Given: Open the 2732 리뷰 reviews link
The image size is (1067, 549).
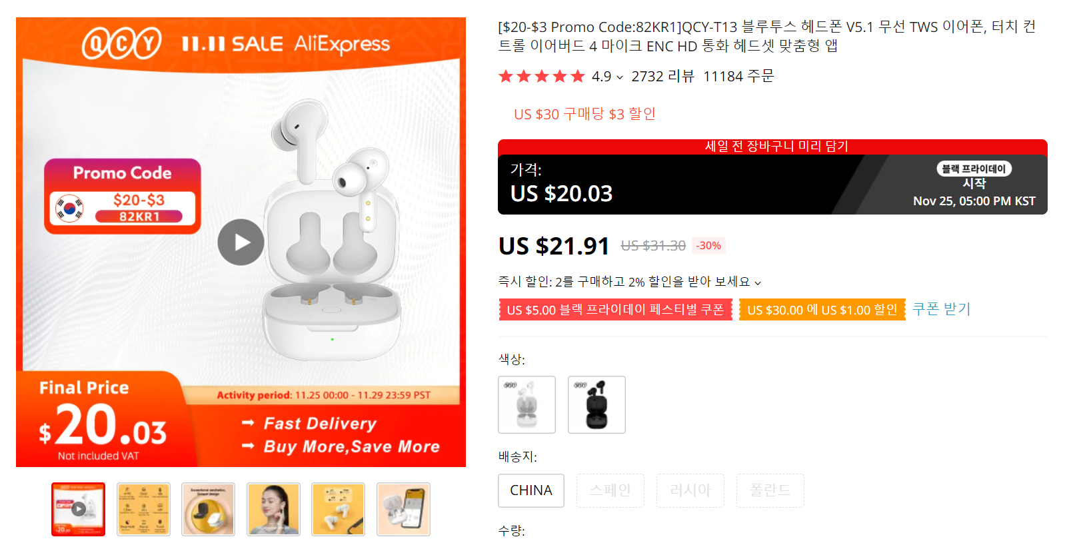Looking at the screenshot, I should [x=662, y=77].
